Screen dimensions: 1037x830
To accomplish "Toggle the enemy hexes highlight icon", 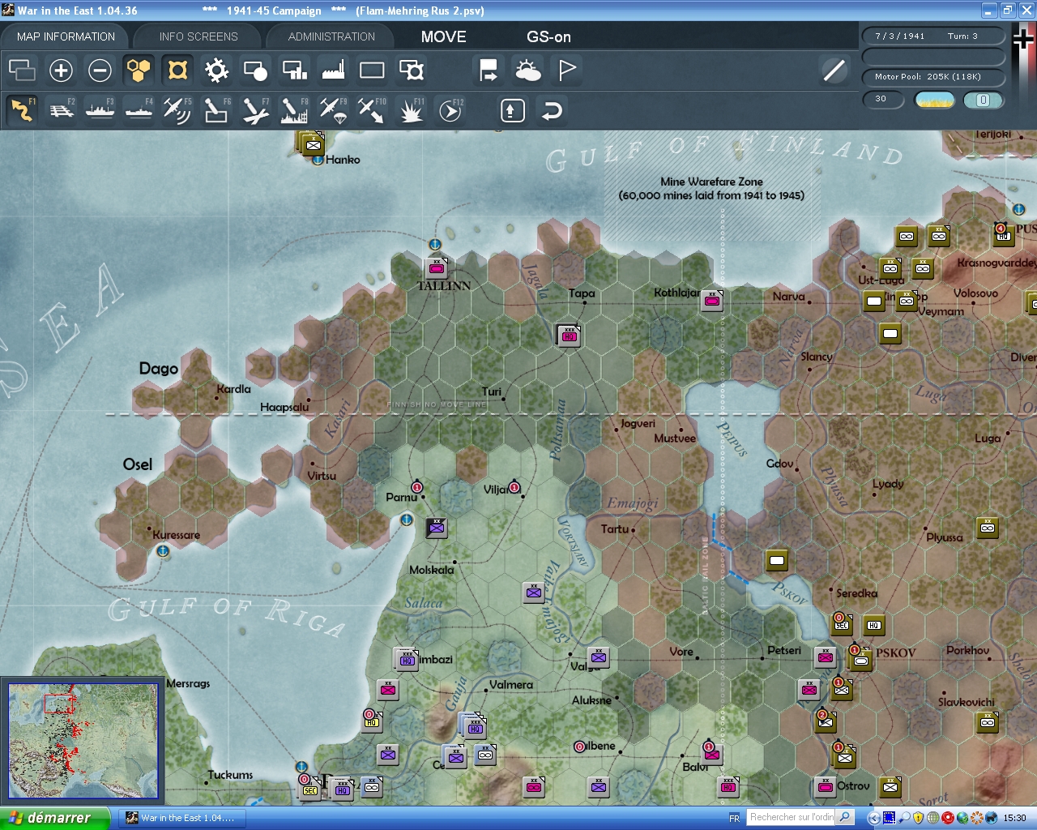I will (177, 71).
